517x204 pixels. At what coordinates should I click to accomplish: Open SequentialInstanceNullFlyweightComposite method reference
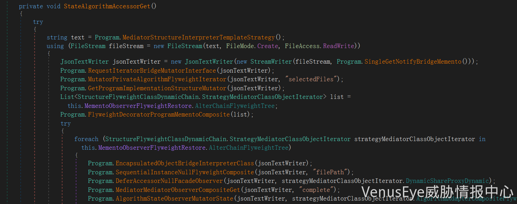coord(185,172)
